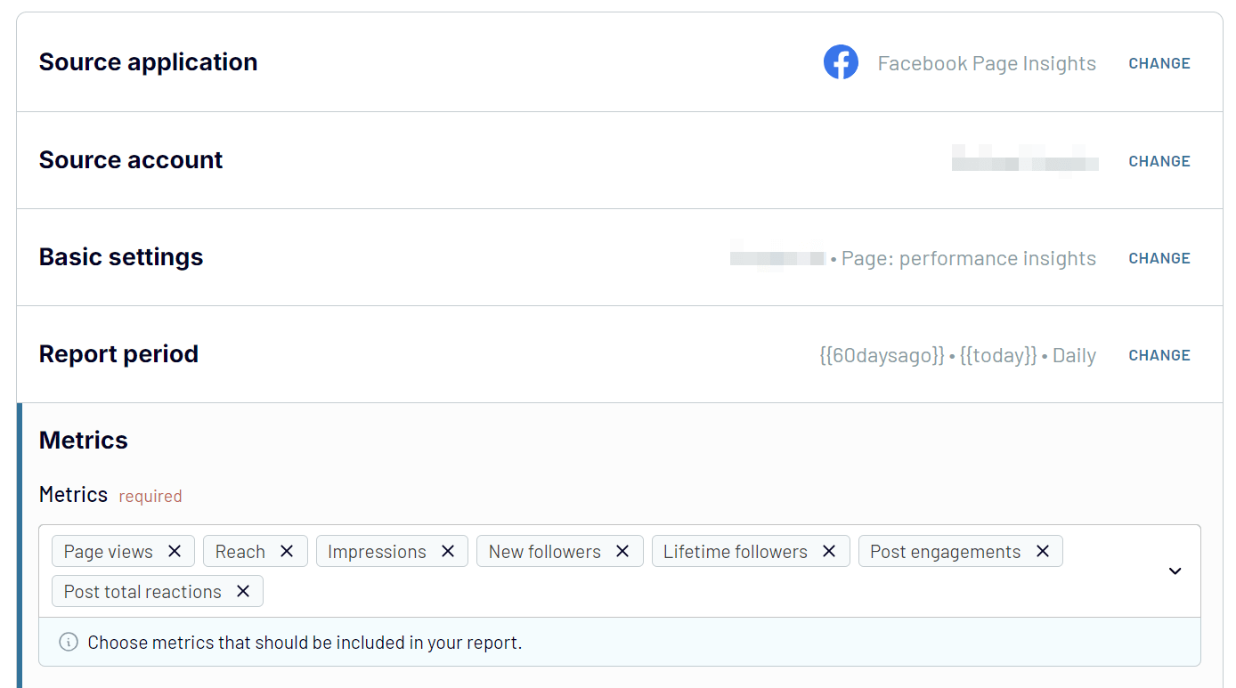Change the Basic settings
Viewport: 1236px width, 688px height.
point(1159,258)
